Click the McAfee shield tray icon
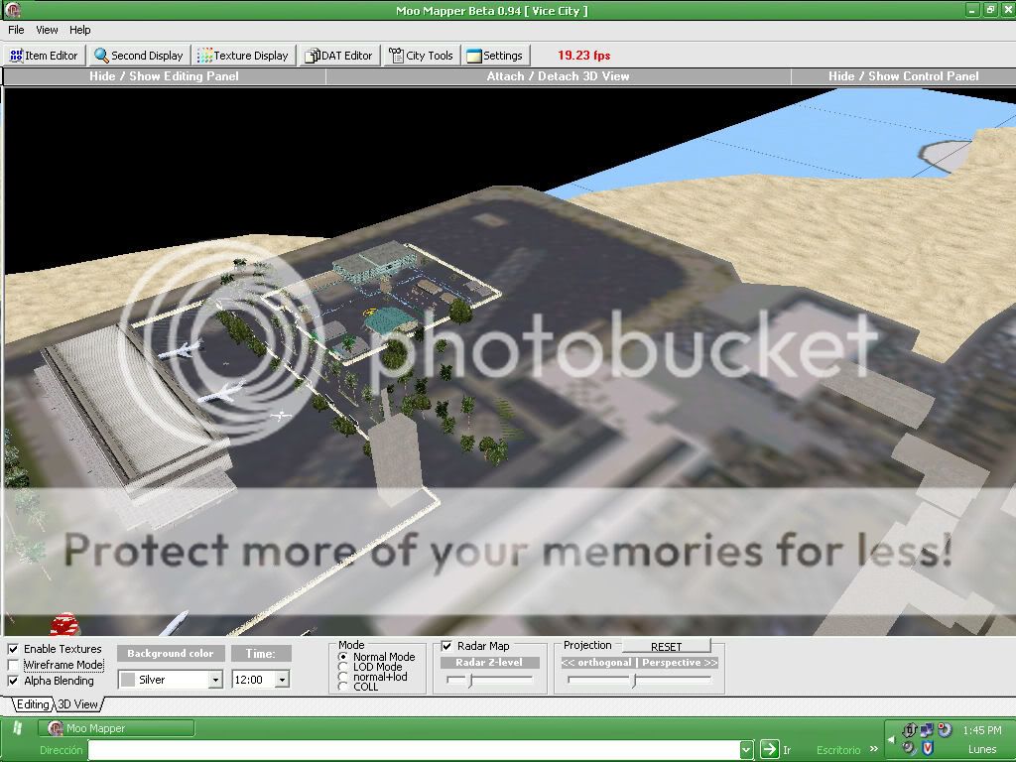 point(928,748)
